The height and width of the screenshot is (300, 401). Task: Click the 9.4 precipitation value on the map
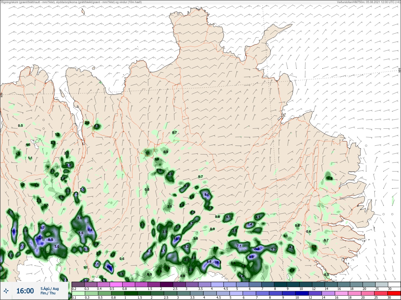[x=90, y=230]
